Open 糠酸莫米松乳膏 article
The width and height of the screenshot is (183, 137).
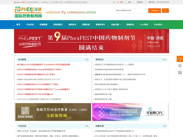tap(120, 74)
